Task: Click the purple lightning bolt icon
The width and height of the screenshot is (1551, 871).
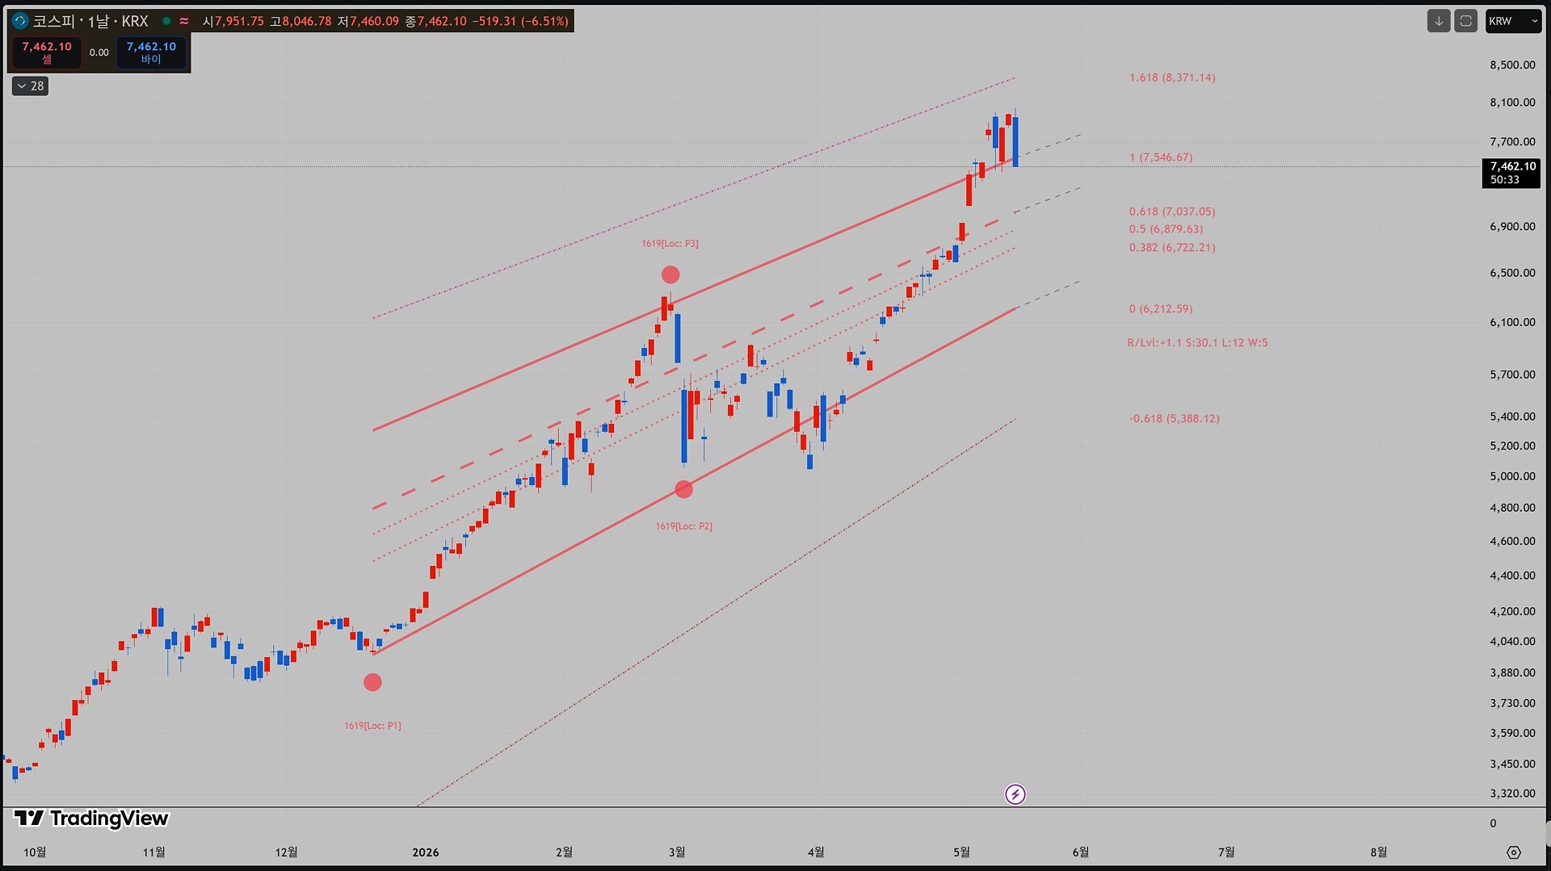Action: click(1015, 794)
